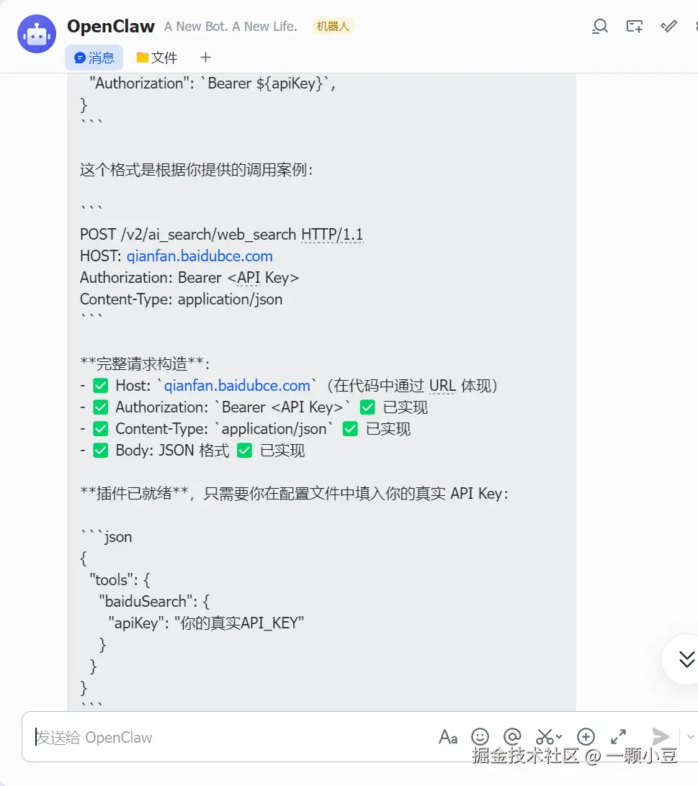Open qianfan.baidubce.com link in Host checklist line
The image size is (698, 786).
click(x=237, y=386)
